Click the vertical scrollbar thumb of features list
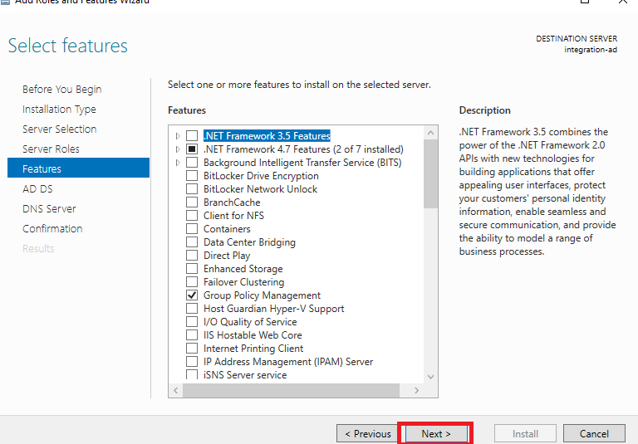Viewport: 638px width, 444px height. pos(430,174)
